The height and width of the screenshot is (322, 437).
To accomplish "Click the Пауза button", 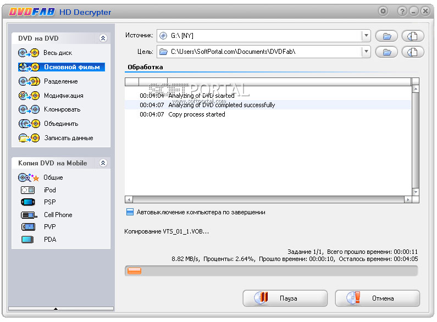I will (x=285, y=298).
